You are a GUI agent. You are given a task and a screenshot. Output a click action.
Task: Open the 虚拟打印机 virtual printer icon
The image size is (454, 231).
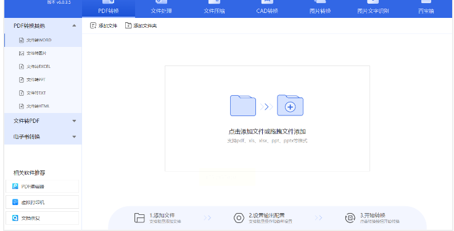pos(15,202)
